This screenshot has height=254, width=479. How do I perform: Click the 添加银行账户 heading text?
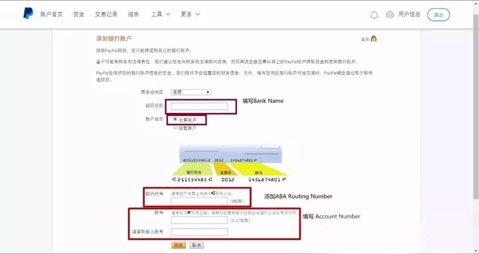coord(114,39)
